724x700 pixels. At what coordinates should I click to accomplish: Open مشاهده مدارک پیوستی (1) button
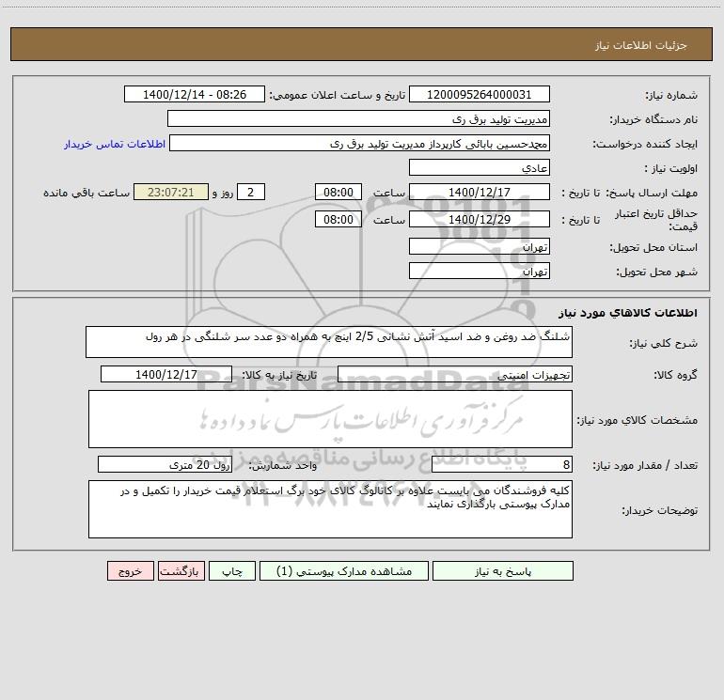coord(344,571)
